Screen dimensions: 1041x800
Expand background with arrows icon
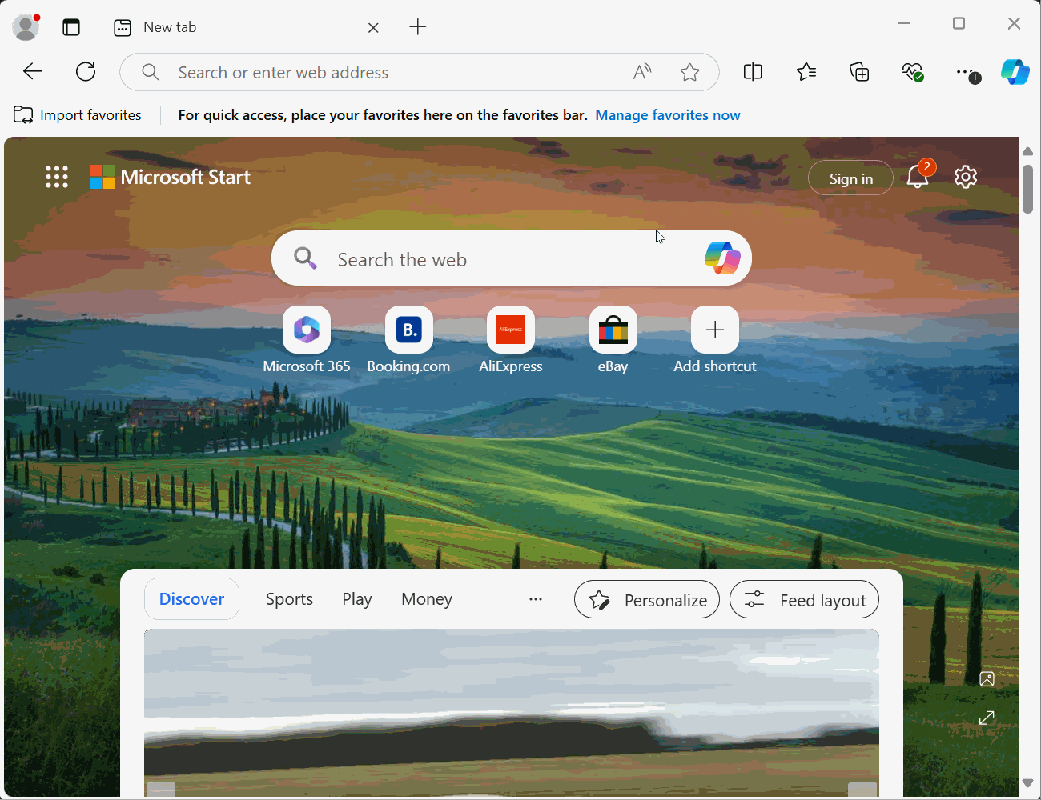[x=987, y=718]
